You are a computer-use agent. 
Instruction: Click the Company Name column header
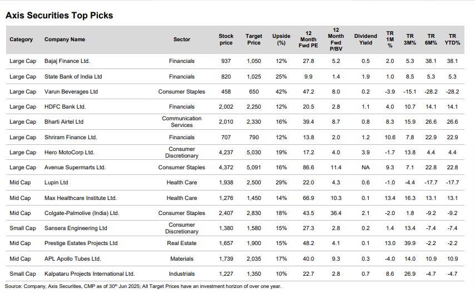click(x=65, y=40)
